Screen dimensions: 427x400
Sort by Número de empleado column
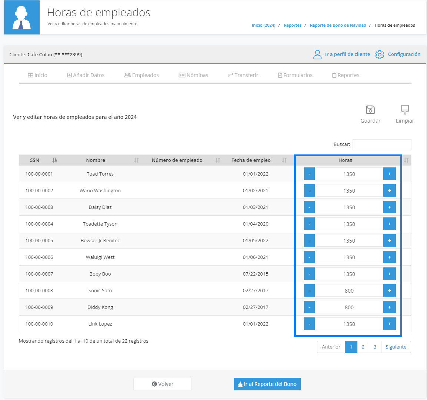pyautogui.click(x=218, y=160)
